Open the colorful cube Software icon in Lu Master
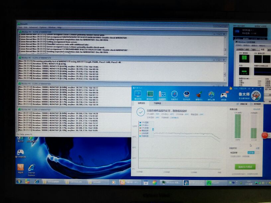 tap(211, 96)
